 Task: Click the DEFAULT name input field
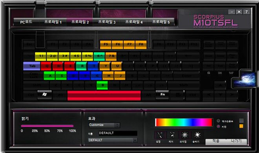pyautogui.click(x=118, y=133)
